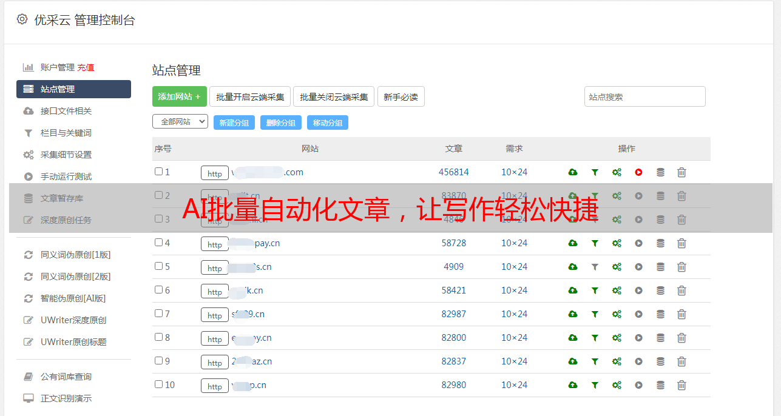Open 接口文件相关 in the sidebar
This screenshot has width=781, height=416.
tap(66, 111)
